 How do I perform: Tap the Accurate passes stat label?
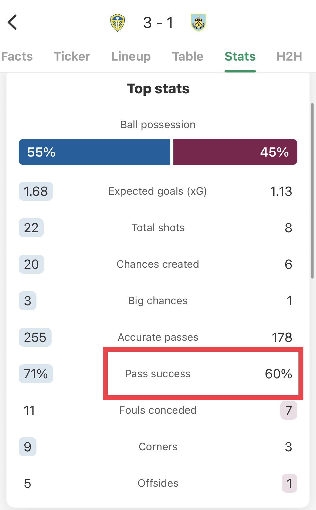(x=158, y=337)
